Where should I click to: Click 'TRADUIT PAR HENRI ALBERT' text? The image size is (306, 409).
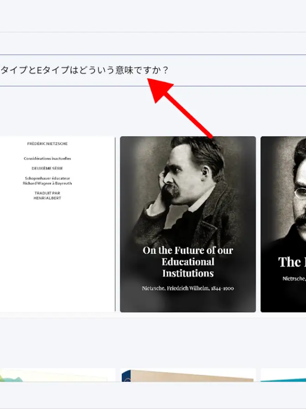[x=47, y=196]
